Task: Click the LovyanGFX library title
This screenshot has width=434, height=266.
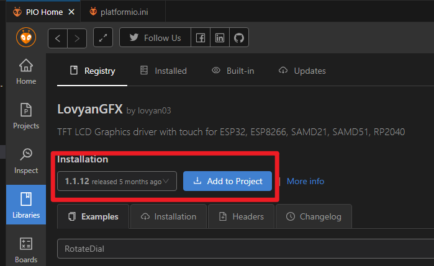Action: point(89,109)
